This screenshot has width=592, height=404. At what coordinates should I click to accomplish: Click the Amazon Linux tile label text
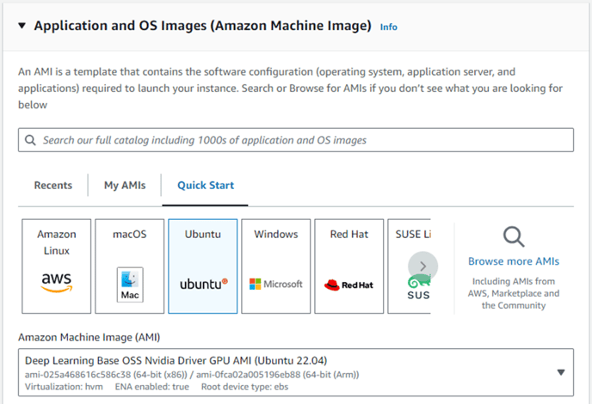56,242
